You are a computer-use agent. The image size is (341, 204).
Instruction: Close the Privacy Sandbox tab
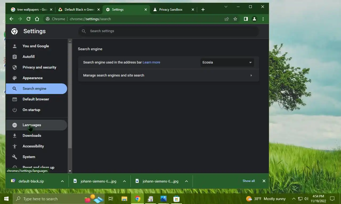coord(193,10)
